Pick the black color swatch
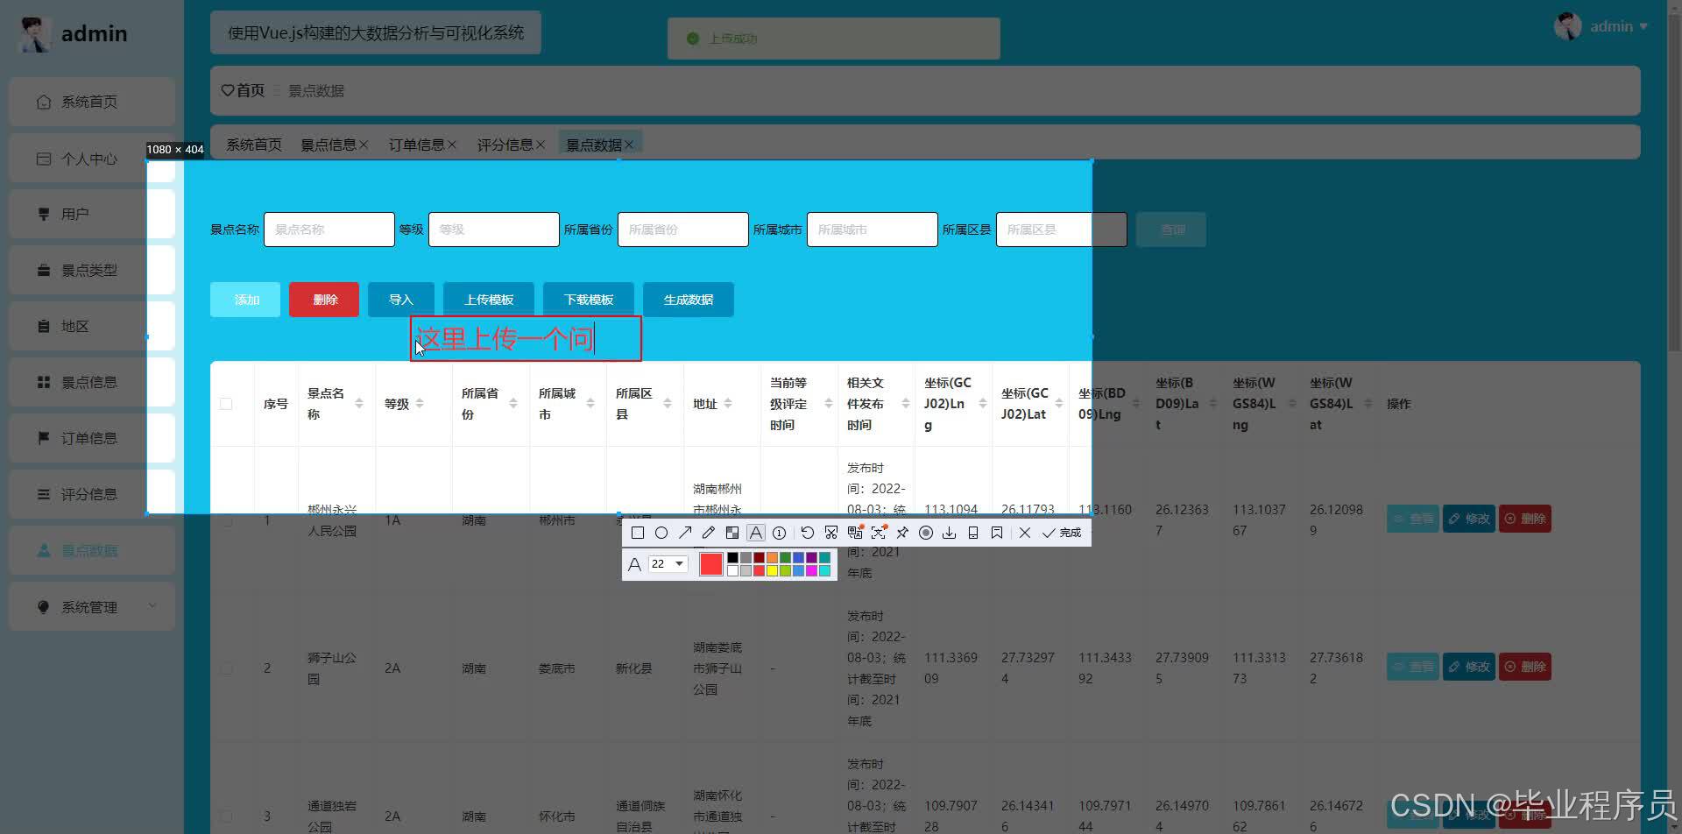 pyautogui.click(x=732, y=557)
